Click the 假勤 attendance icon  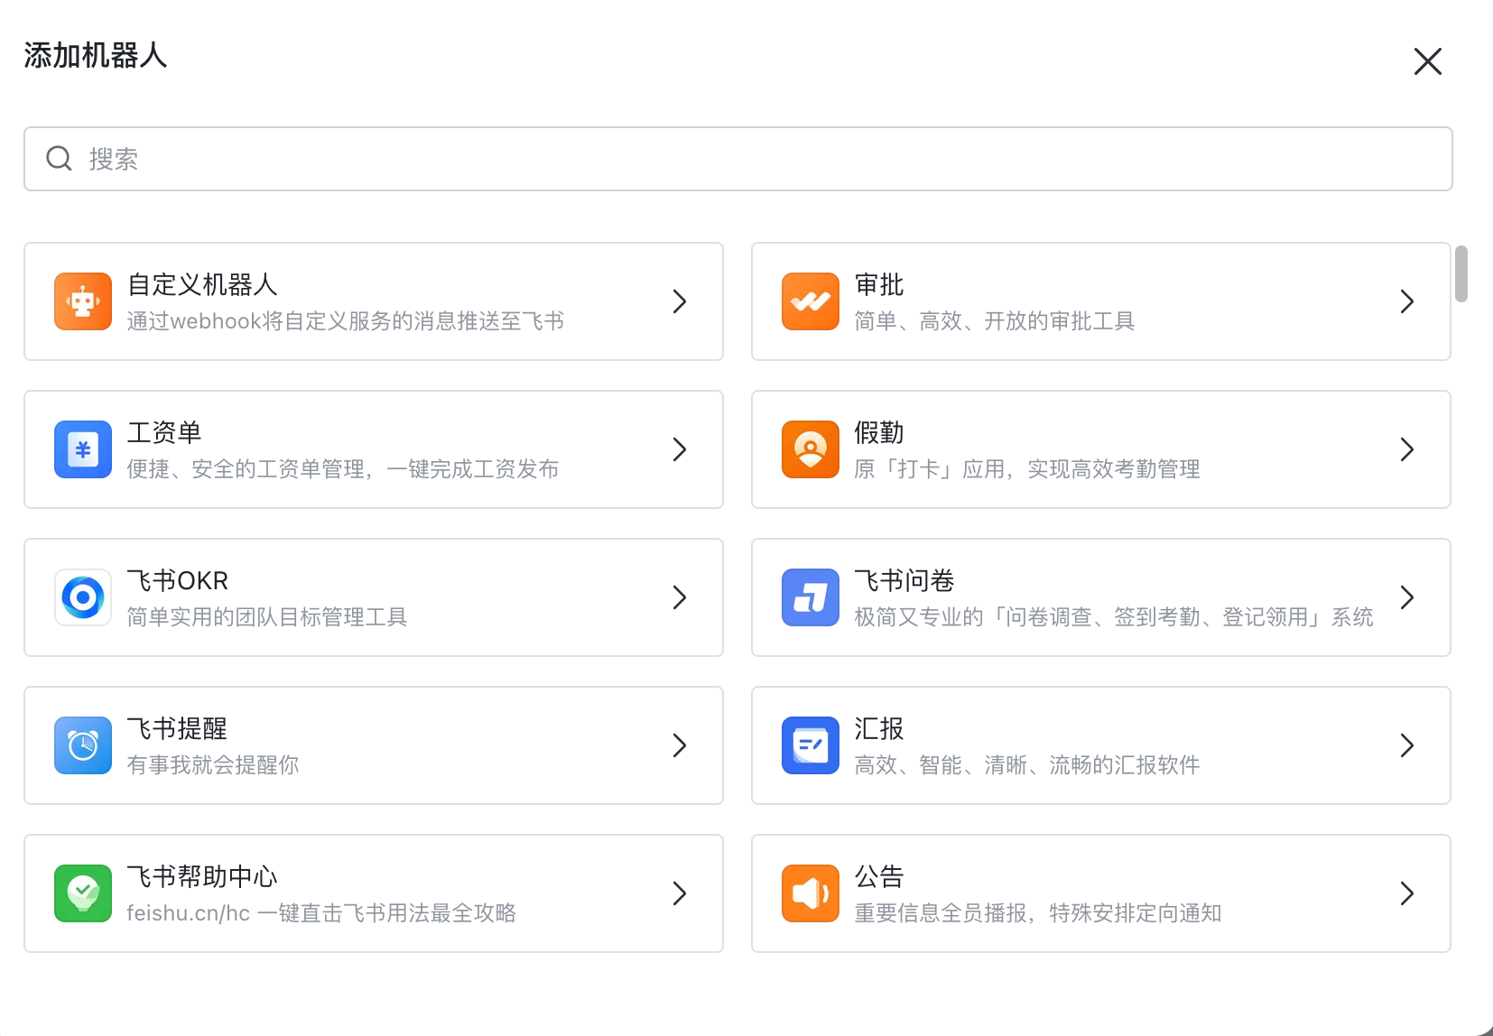point(811,449)
